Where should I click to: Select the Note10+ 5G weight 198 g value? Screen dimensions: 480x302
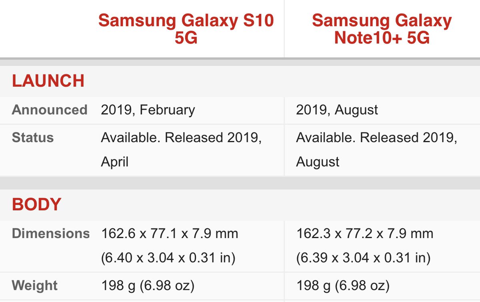[343, 286]
